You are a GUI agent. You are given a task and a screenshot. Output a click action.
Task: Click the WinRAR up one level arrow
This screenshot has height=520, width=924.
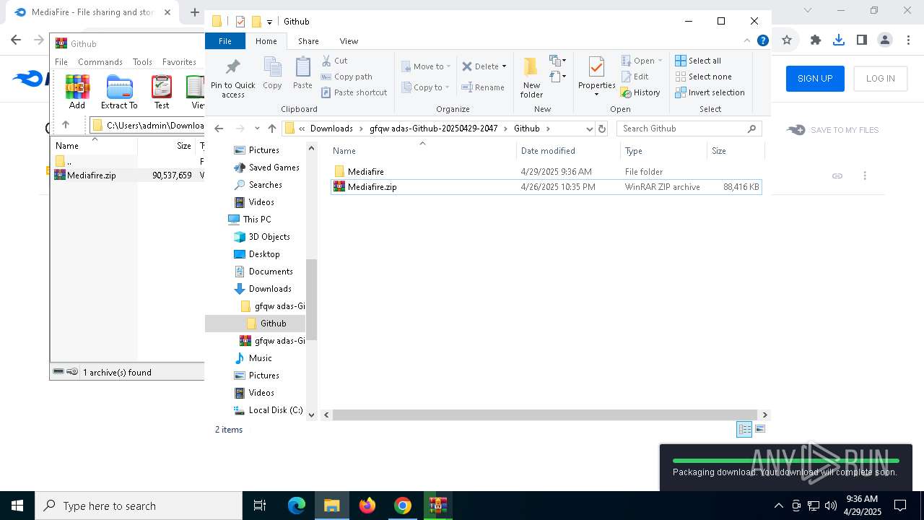[66, 125]
